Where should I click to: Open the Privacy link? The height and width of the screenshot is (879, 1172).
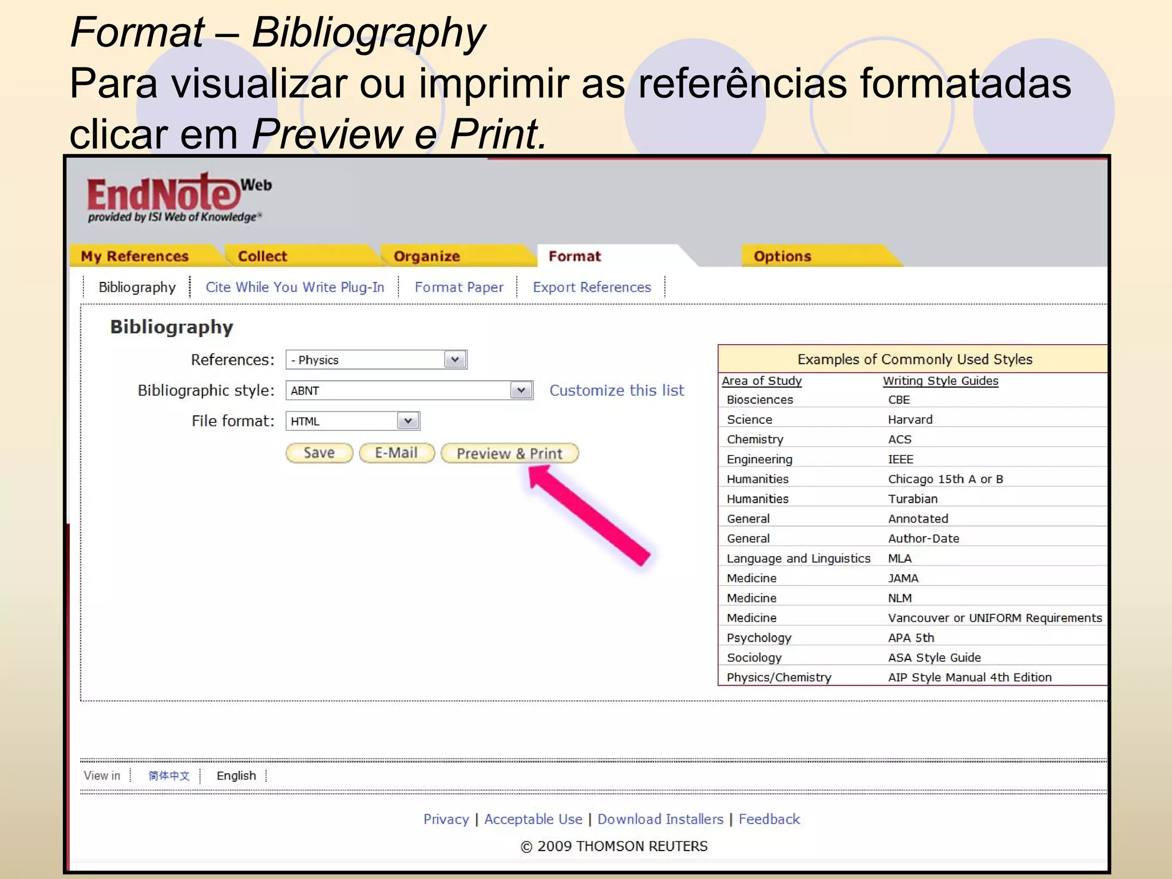446,819
